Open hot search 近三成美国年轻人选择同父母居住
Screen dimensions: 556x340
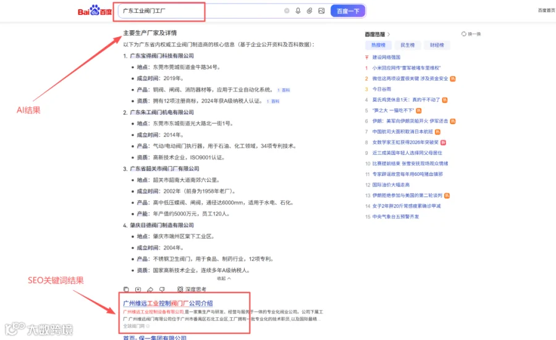[407, 152]
